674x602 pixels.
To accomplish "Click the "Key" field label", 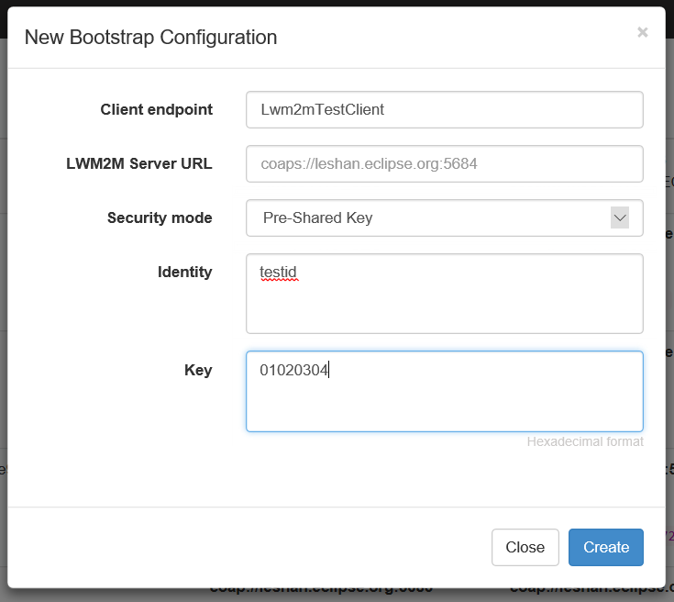I will tap(198, 370).
